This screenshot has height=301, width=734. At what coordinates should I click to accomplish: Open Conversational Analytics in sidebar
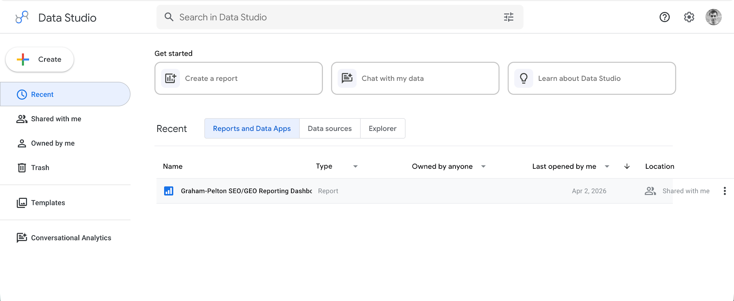click(x=65, y=238)
